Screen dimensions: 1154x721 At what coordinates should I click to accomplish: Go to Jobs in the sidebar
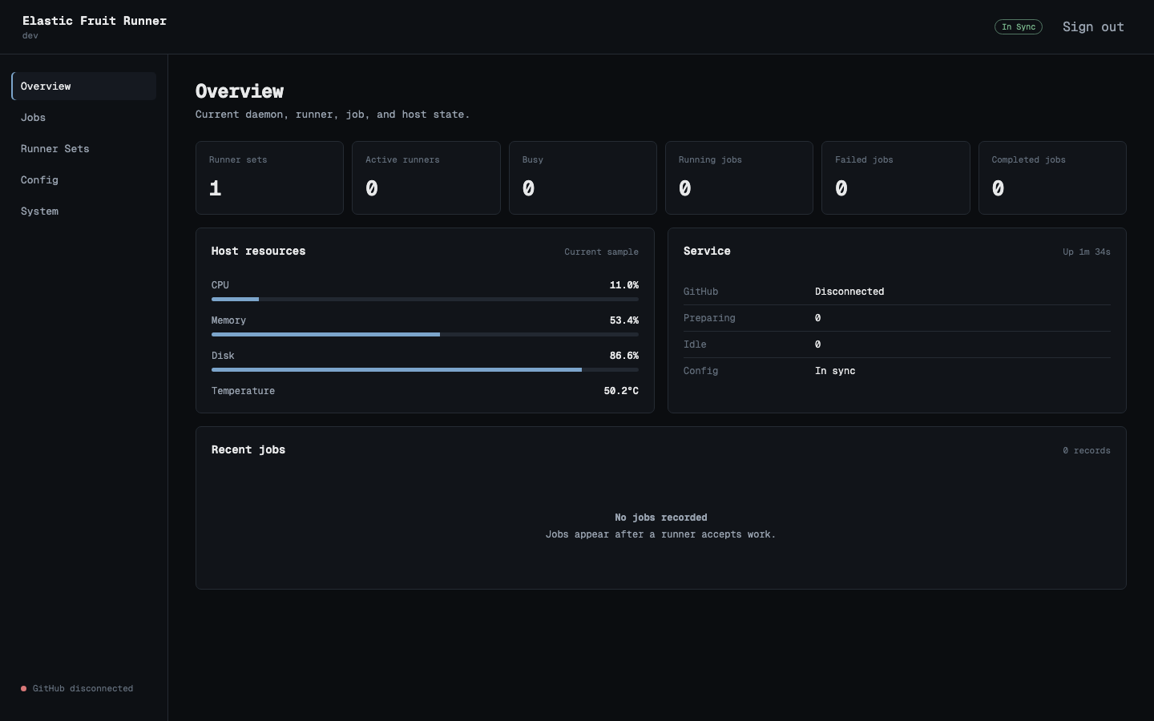pyautogui.click(x=83, y=117)
